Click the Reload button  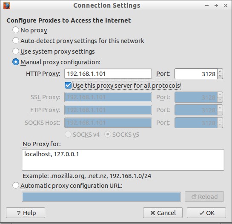tap(204, 197)
